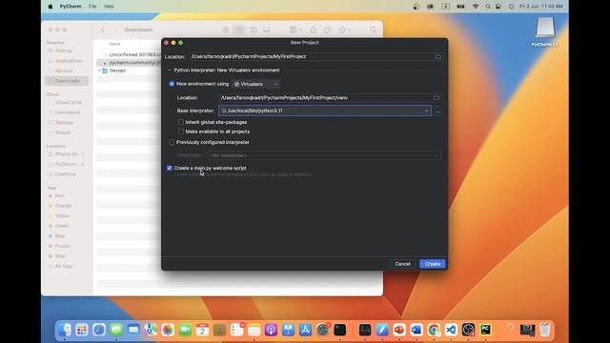This screenshot has height=343, width=610.
Task: Collapse Python Interpreter section chevron
Action: [169, 71]
